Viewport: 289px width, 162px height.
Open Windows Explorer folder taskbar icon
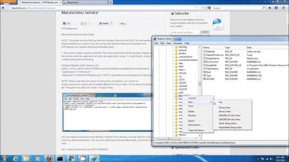tap(26, 158)
